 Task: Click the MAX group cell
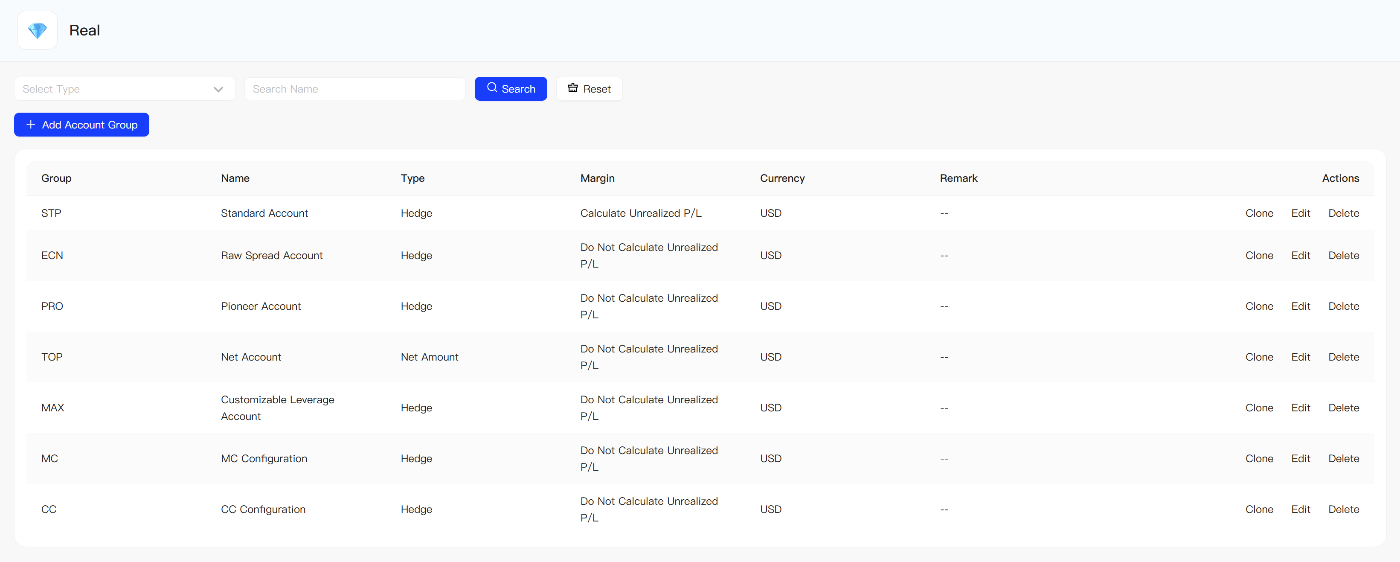(x=53, y=408)
